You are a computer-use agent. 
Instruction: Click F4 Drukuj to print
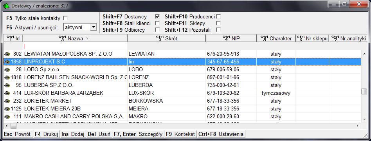(x=46, y=134)
